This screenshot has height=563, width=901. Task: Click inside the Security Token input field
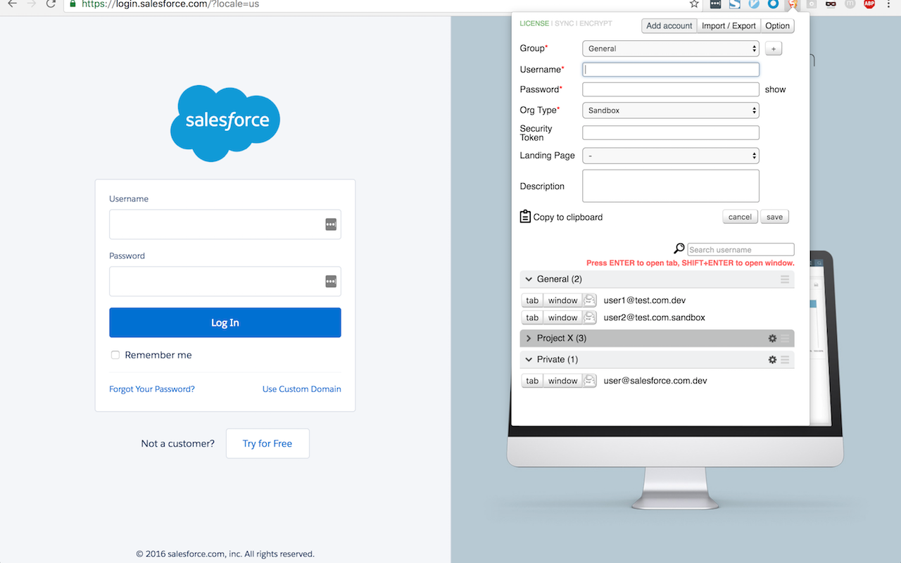670,132
